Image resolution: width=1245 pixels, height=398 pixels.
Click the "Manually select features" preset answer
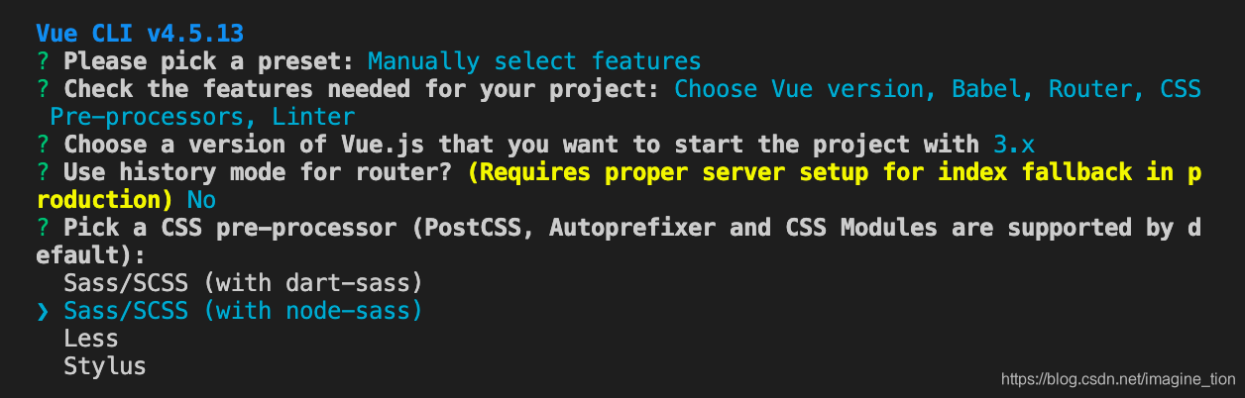(534, 61)
